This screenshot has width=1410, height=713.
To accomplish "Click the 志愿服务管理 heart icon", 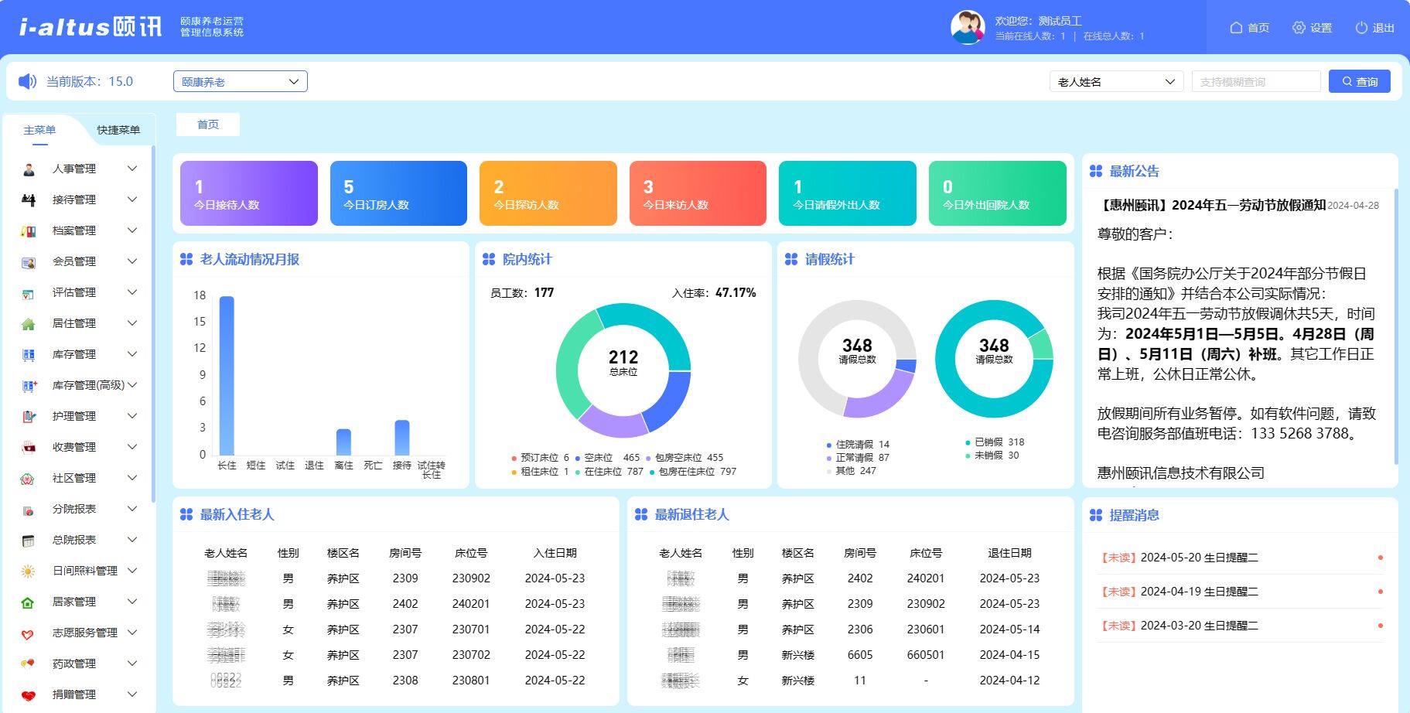I will [x=29, y=633].
